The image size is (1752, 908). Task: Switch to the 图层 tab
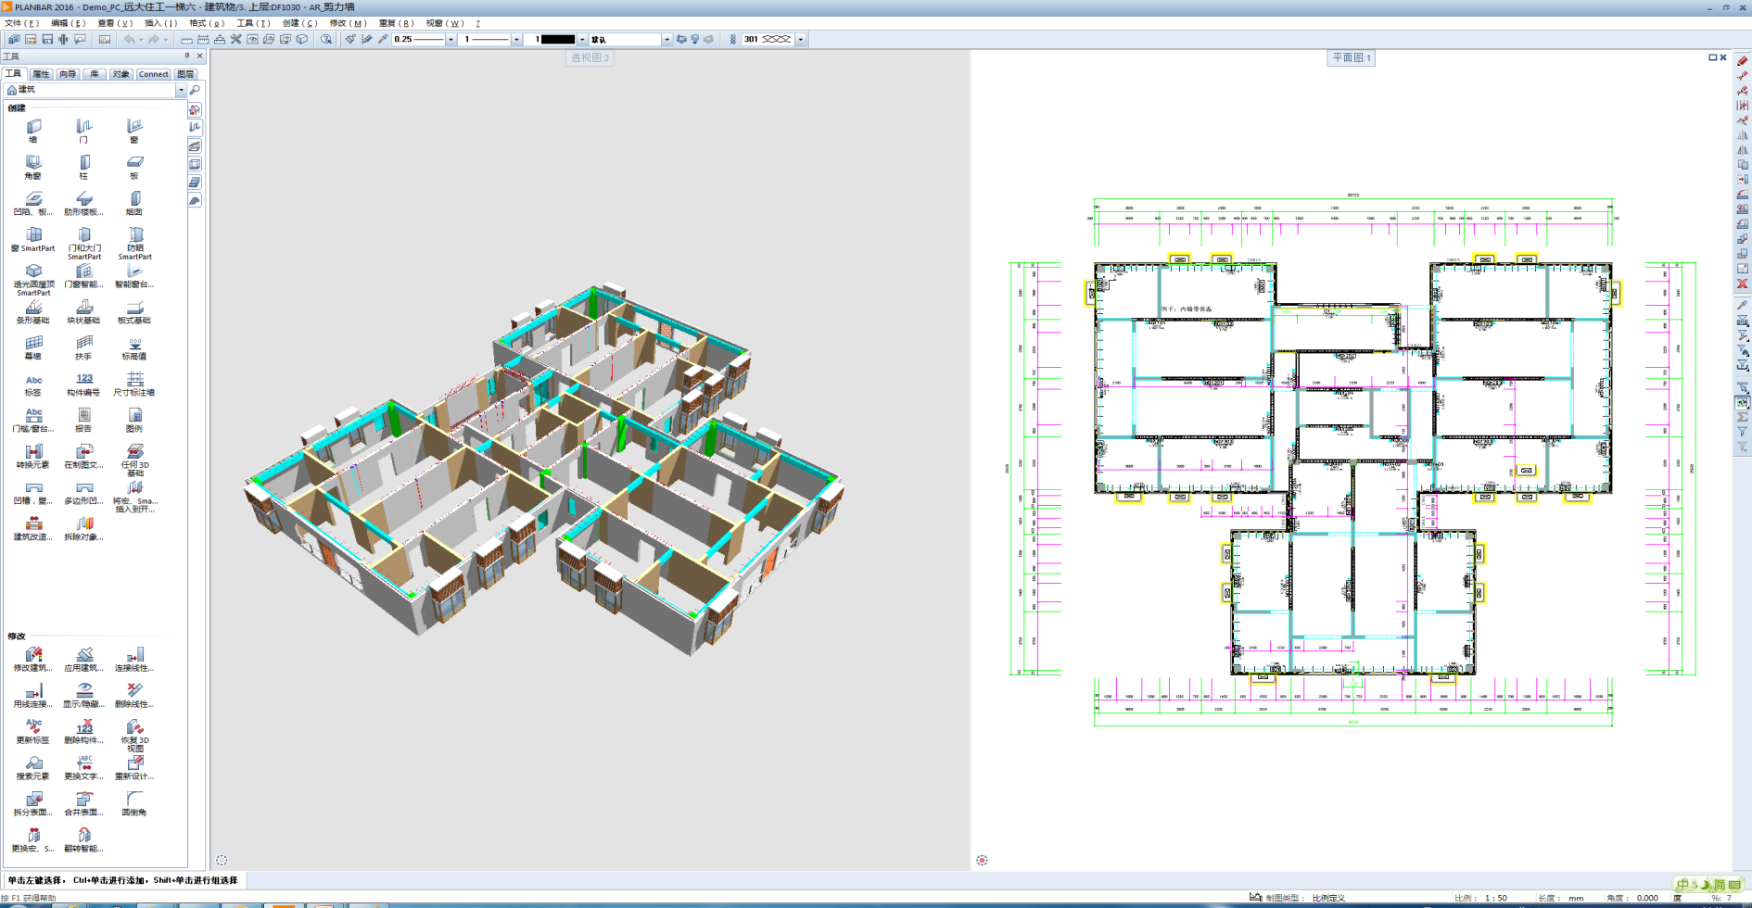185,74
